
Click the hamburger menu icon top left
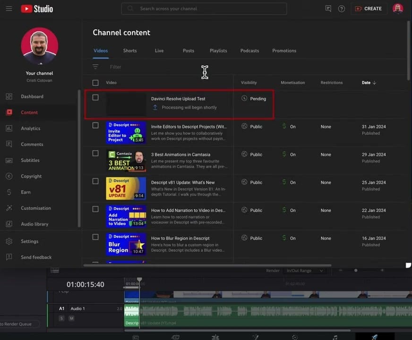pyautogui.click(x=9, y=8)
